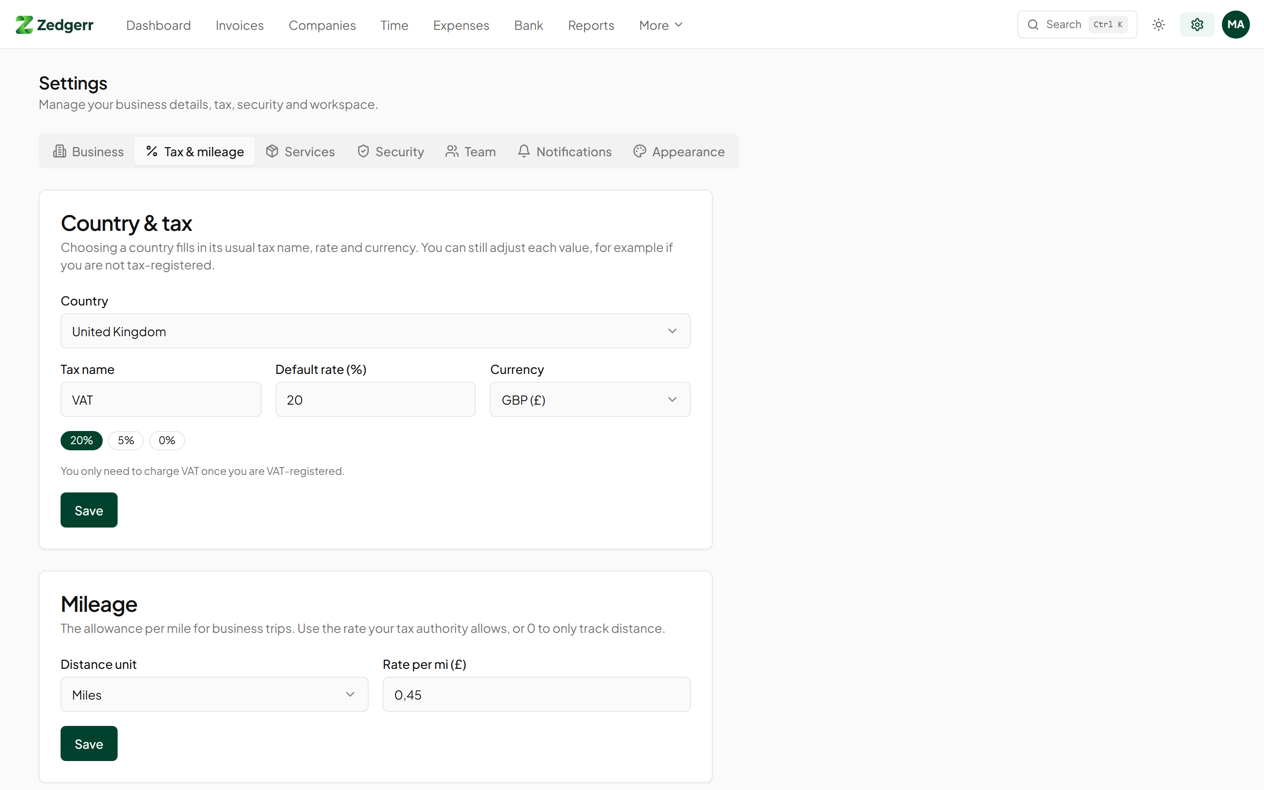This screenshot has width=1264, height=790.
Task: Open the Country dropdown
Action: tap(376, 331)
